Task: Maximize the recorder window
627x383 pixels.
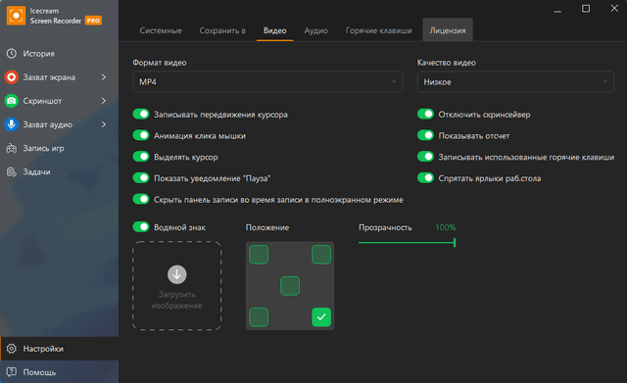Action: point(586,9)
